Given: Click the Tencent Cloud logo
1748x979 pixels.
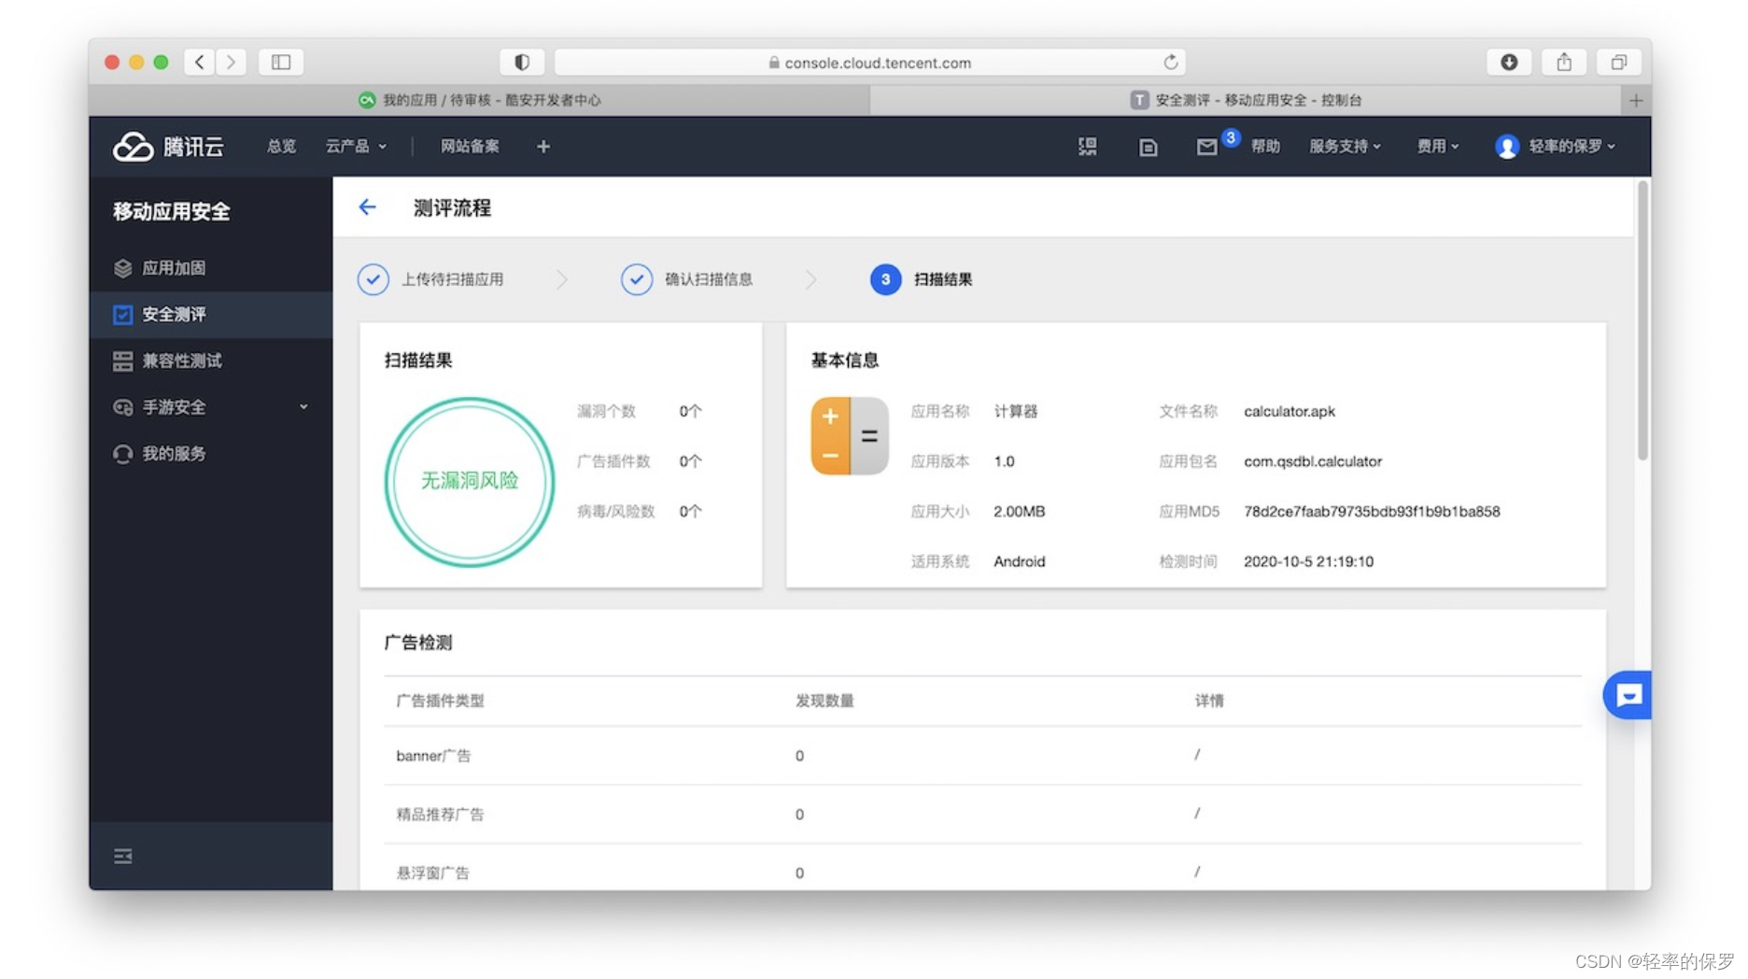Looking at the screenshot, I should coord(169,147).
